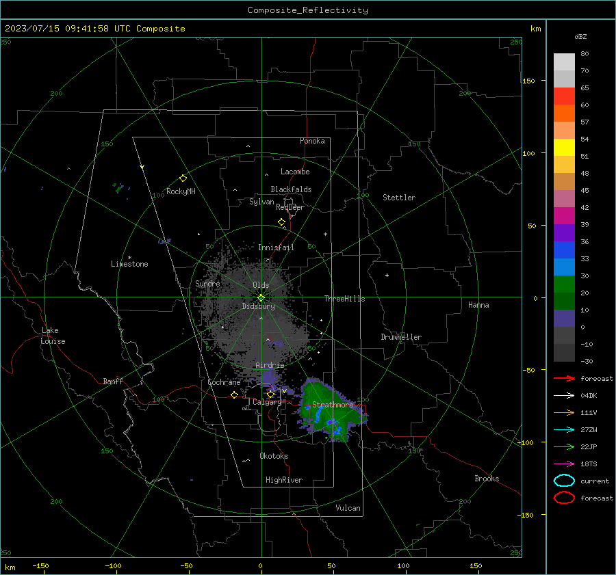616x575 pixels.
Task: Click the yellow diamond marker below RedDeer
Action: click(282, 222)
